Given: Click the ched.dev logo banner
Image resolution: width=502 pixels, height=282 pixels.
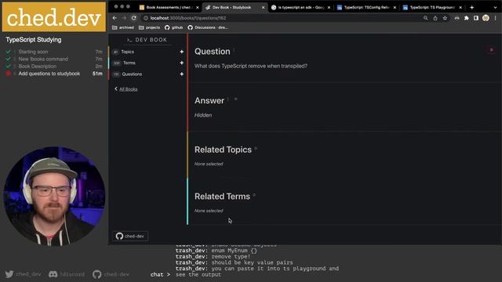Looking at the screenshot, I should coord(54,17).
